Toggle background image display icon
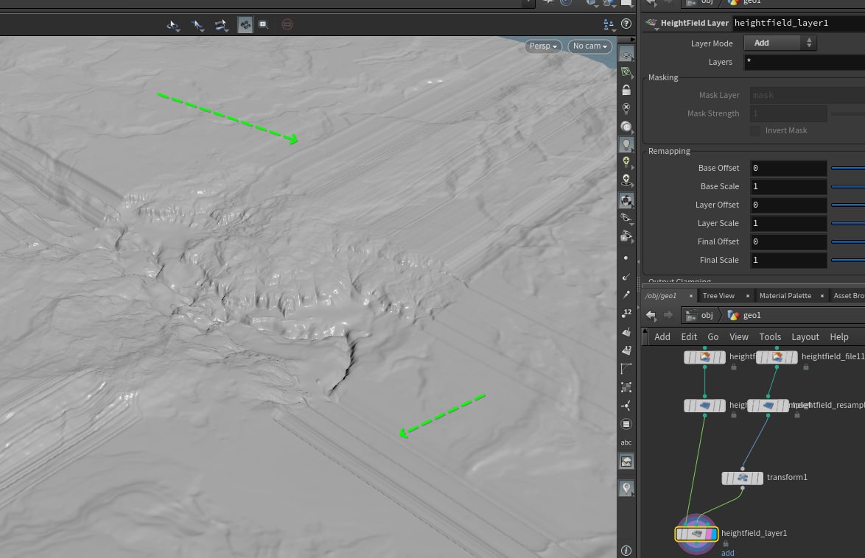Viewport: 865px width, 558px height. click(x=626, y=462)
